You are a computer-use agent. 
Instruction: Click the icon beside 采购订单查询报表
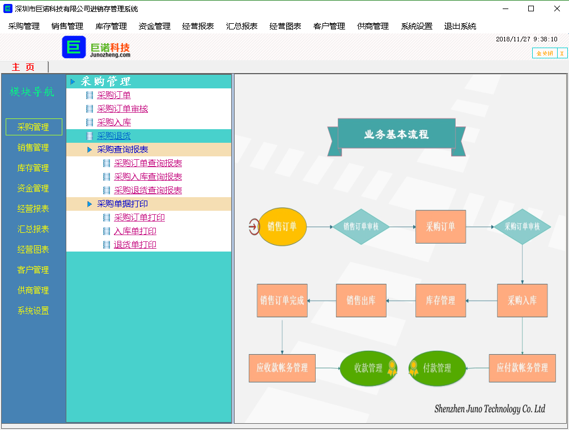pyautogui.click(x=107, y=163)
